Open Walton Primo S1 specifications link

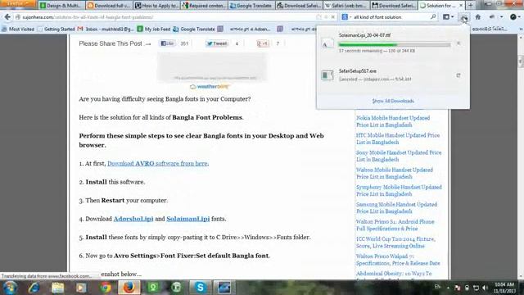click(395, 225)
